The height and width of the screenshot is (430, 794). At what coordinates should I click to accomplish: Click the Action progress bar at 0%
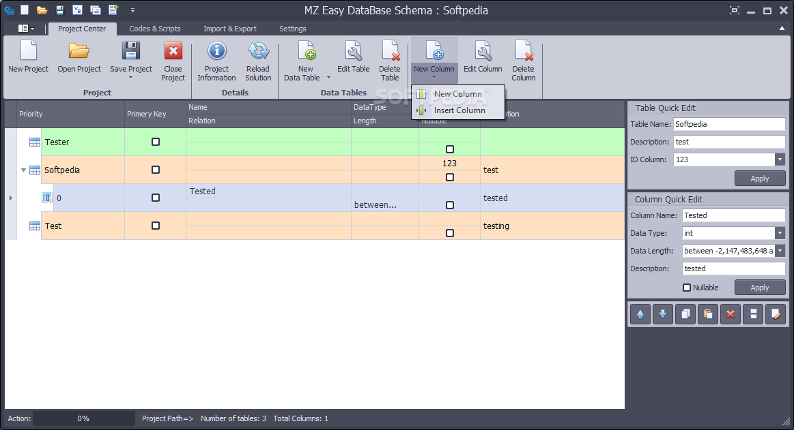pyautogui.click(x=83, y=418)
